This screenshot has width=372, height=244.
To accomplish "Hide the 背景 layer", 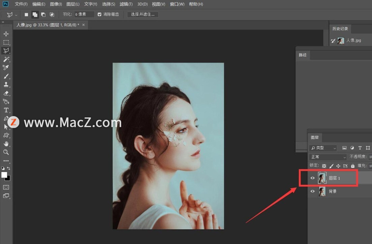I will point(312,191).
